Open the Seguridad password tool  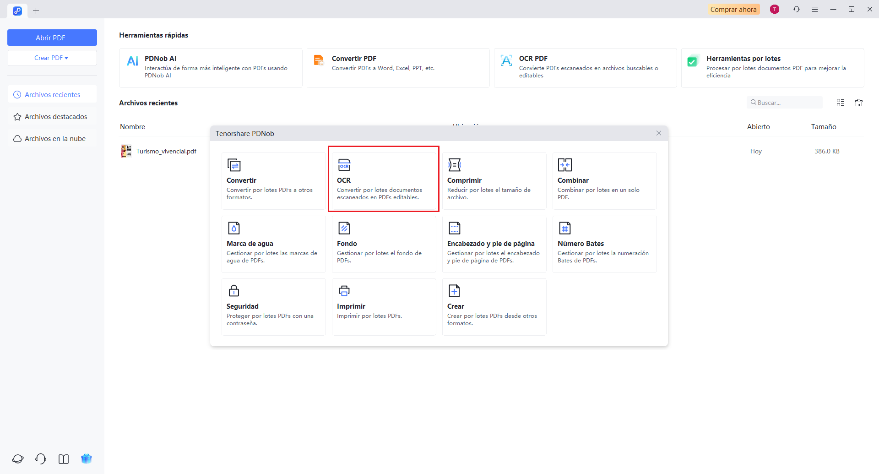[273, 307]
